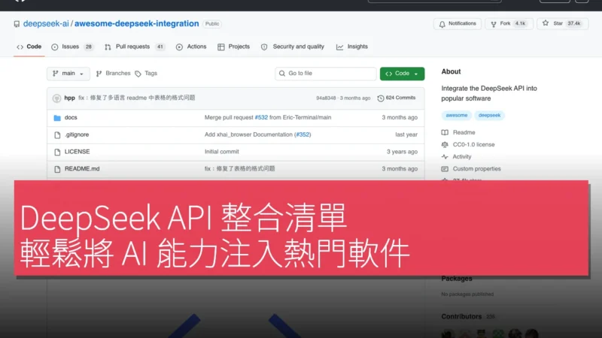Viewport: 602px width, 338px height.
Task: Click the Go to file search field
Action: (326, 74)
